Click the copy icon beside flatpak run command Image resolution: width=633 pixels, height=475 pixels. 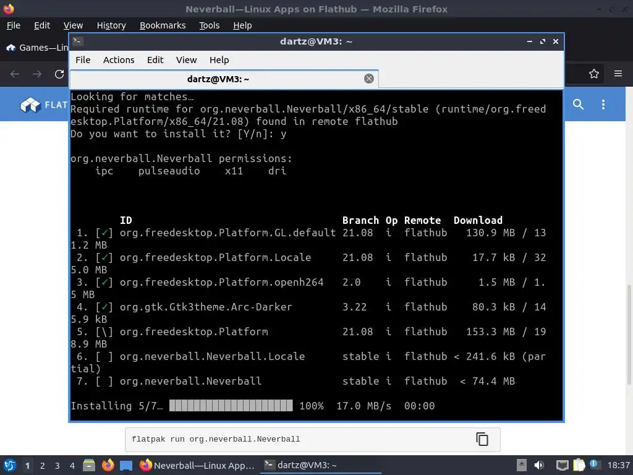pyautogui.click(x=482, y=439)
